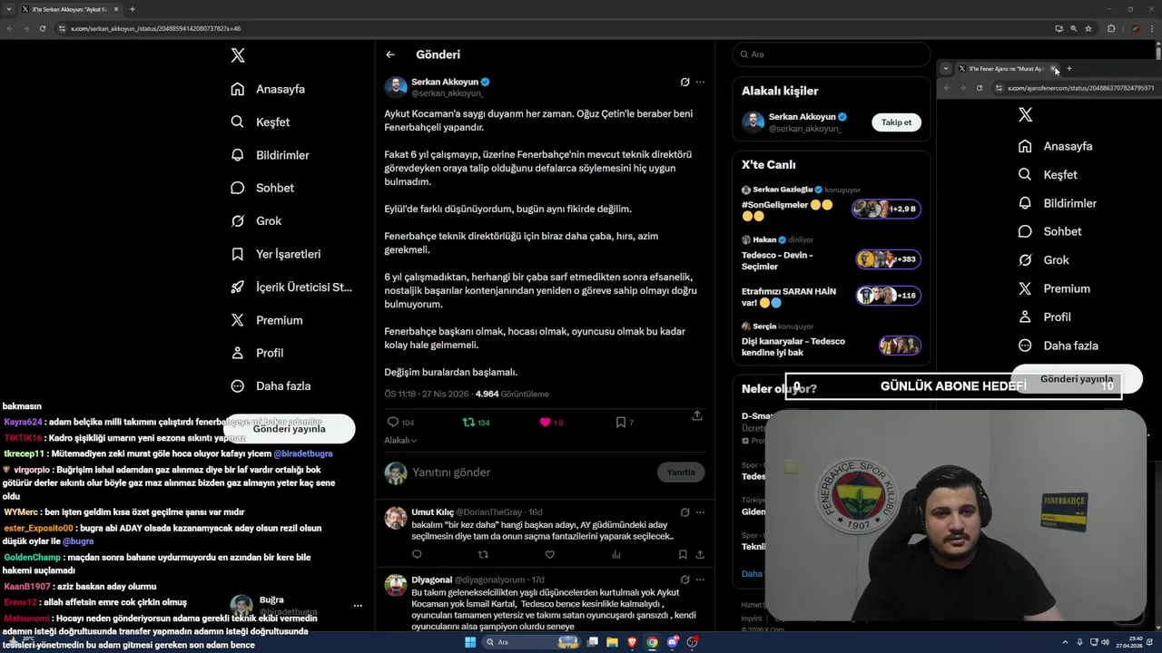Click Grok icon on Diyagonal's reply
The width and height of the screenshot is (1162, 653).
tap(684, 580)
